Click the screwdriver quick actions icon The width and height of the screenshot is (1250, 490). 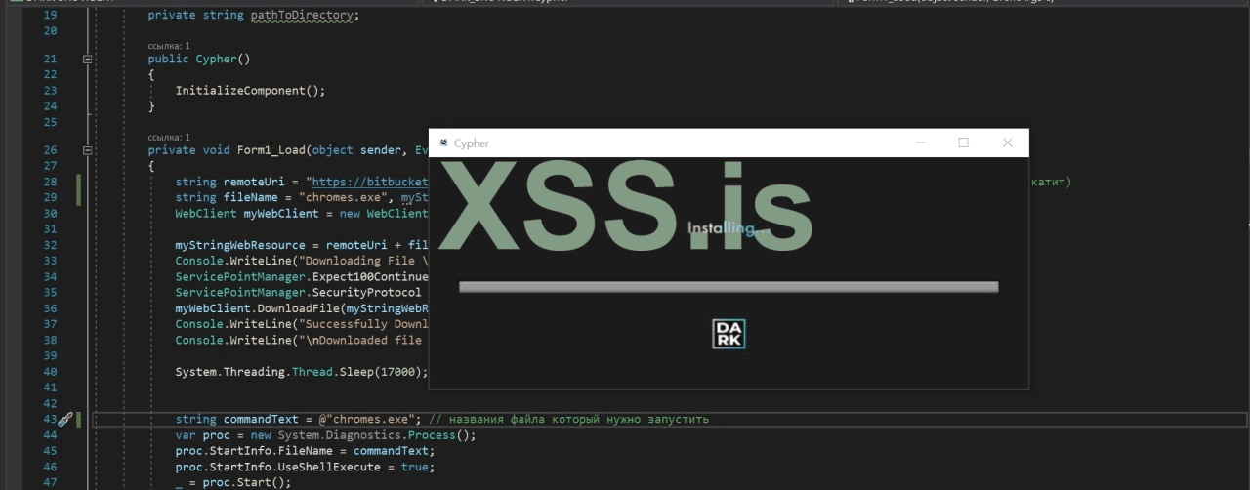pyautogui.click(x=65, y=420)
